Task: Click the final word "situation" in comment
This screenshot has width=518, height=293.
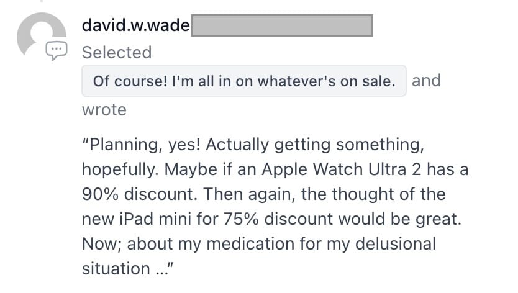Action: tap(116, 268)
